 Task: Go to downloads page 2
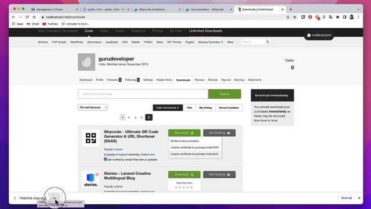tap(129, 117)
